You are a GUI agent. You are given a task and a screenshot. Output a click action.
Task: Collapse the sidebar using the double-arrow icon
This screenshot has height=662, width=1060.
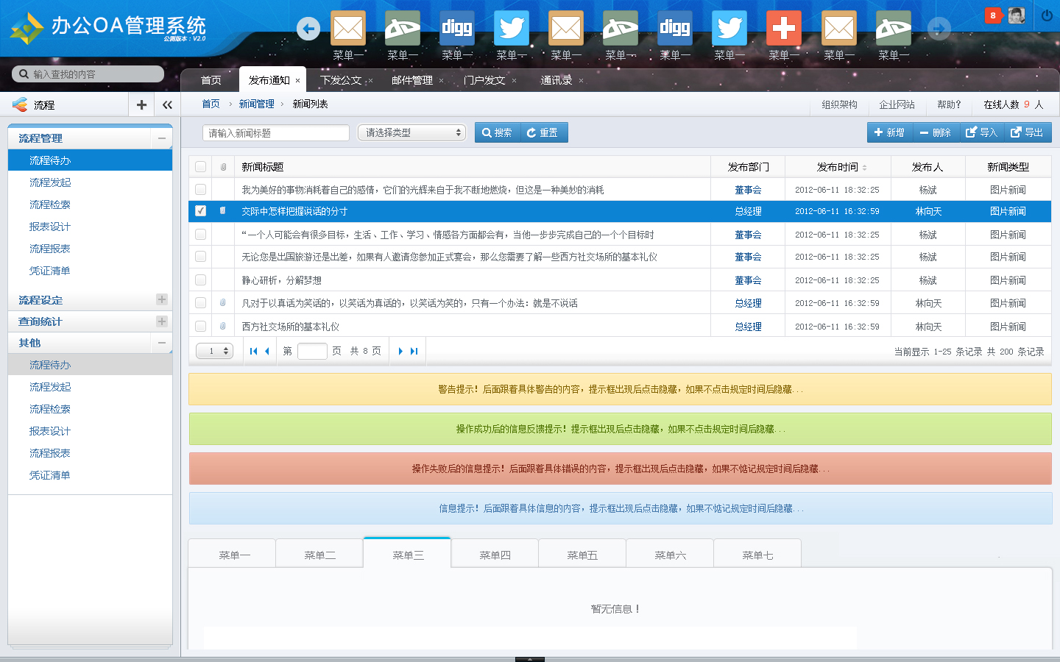coord(167,104)
